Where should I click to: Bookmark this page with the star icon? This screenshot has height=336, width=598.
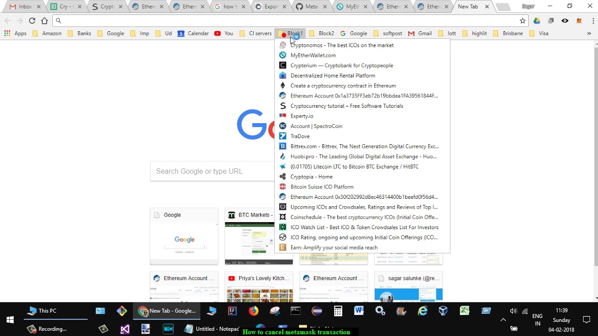523,21
